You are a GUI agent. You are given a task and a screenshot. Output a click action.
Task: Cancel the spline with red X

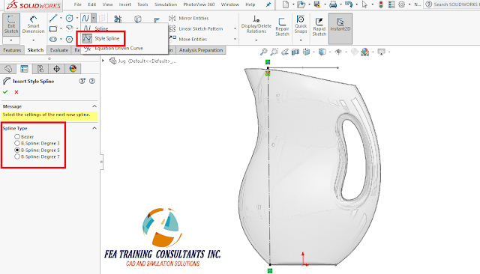pyautogui.click(x=16, y=92)
